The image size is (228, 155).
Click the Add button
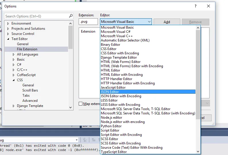[x=167, y=22]
